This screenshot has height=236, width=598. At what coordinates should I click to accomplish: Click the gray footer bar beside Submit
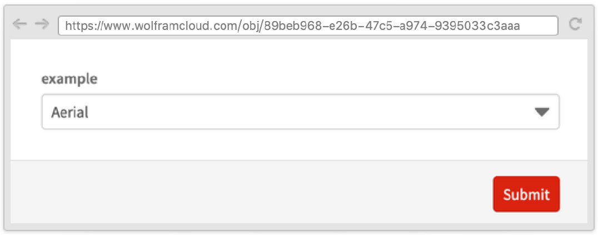tap(250, 193)
